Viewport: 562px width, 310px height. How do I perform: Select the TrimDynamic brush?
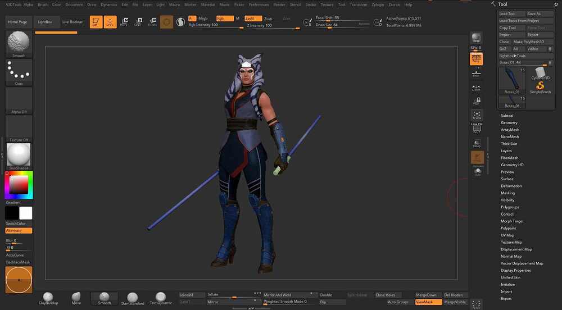tap(161, 298)
